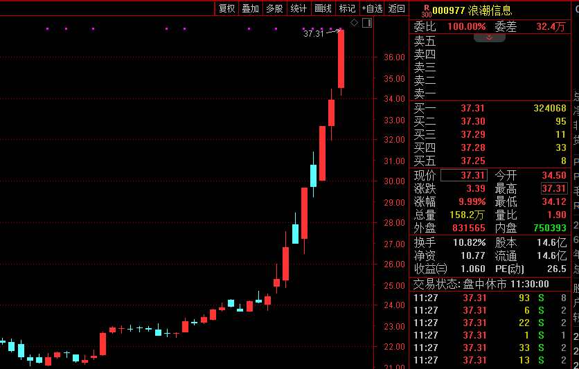Click the 返回 back button
Screen dimensions: 579x369
396,8
